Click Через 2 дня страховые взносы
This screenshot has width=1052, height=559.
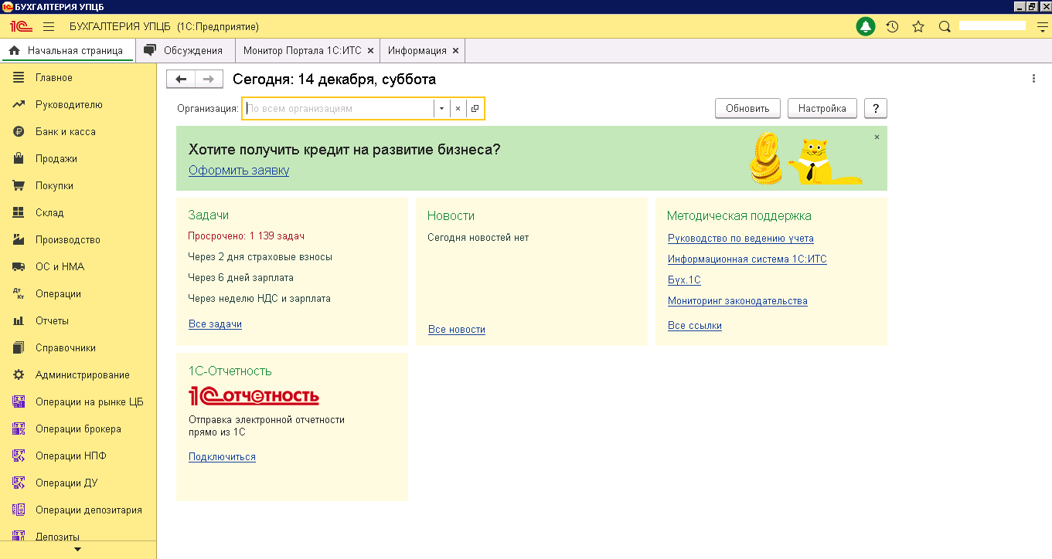tap(260, 256)
